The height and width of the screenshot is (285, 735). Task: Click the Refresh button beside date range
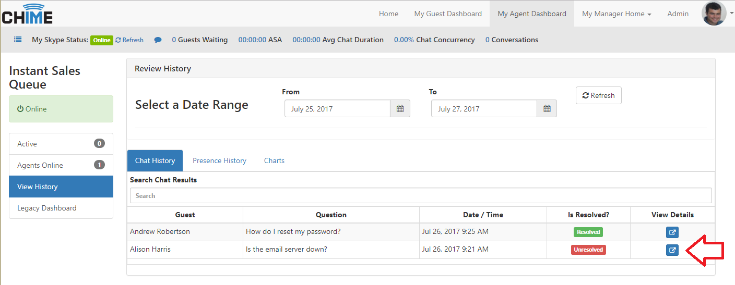(x=599, y=95)
